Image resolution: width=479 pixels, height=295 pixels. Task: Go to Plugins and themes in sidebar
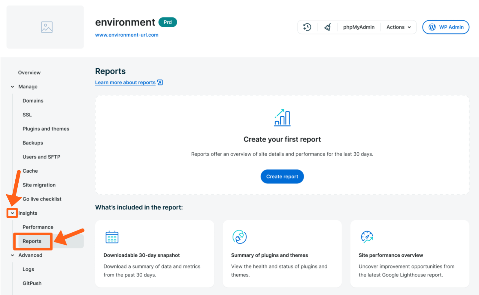pos(46,129)
